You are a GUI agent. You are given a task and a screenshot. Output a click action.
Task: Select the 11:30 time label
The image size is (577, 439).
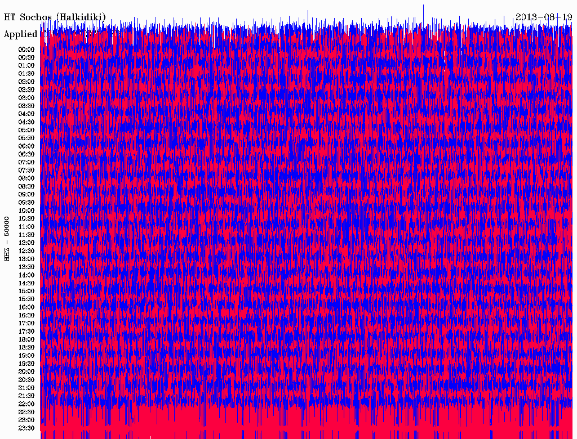point(26,235)
